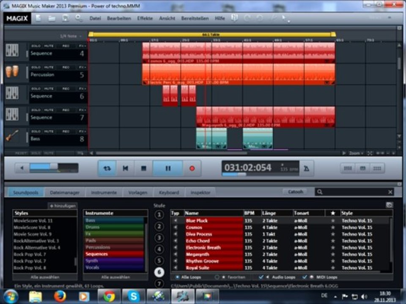
Task: Click the rightmost grid view icon
Action: tap(377, 168)
